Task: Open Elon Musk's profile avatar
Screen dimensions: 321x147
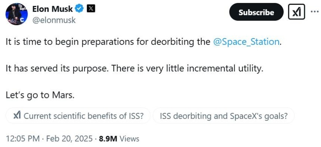Action: [16, 14]
